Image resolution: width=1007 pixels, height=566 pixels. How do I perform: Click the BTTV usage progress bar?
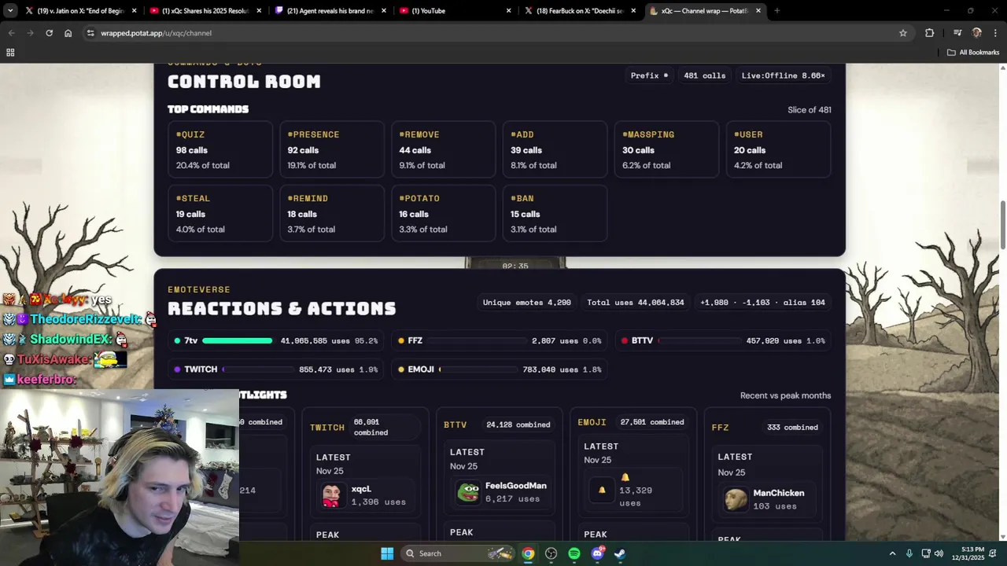(700, 341)
